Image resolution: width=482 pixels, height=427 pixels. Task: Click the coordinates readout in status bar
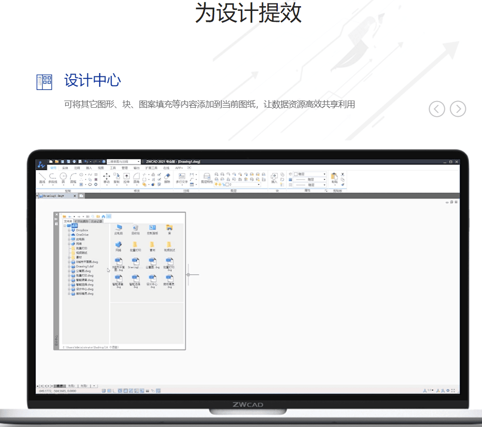(x=57, y=391)
